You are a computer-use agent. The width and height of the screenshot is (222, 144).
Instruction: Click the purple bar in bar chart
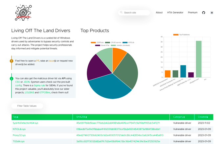(x=191, y=75)
